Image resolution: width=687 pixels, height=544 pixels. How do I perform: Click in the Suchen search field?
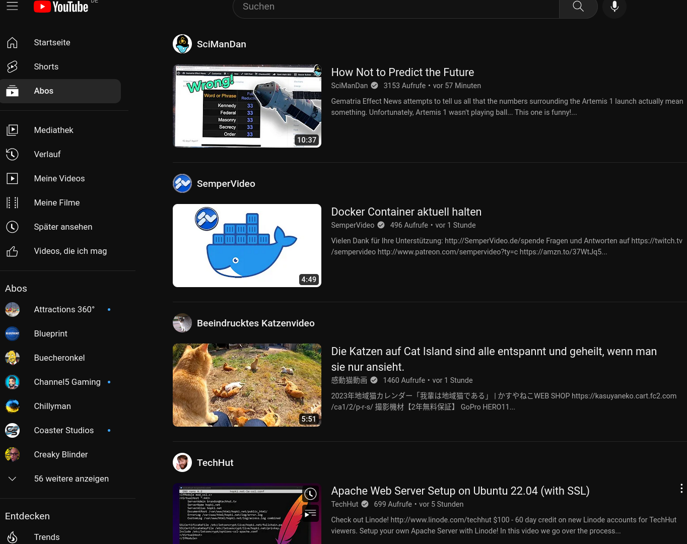pyautogui.click(x=396, y=7)
